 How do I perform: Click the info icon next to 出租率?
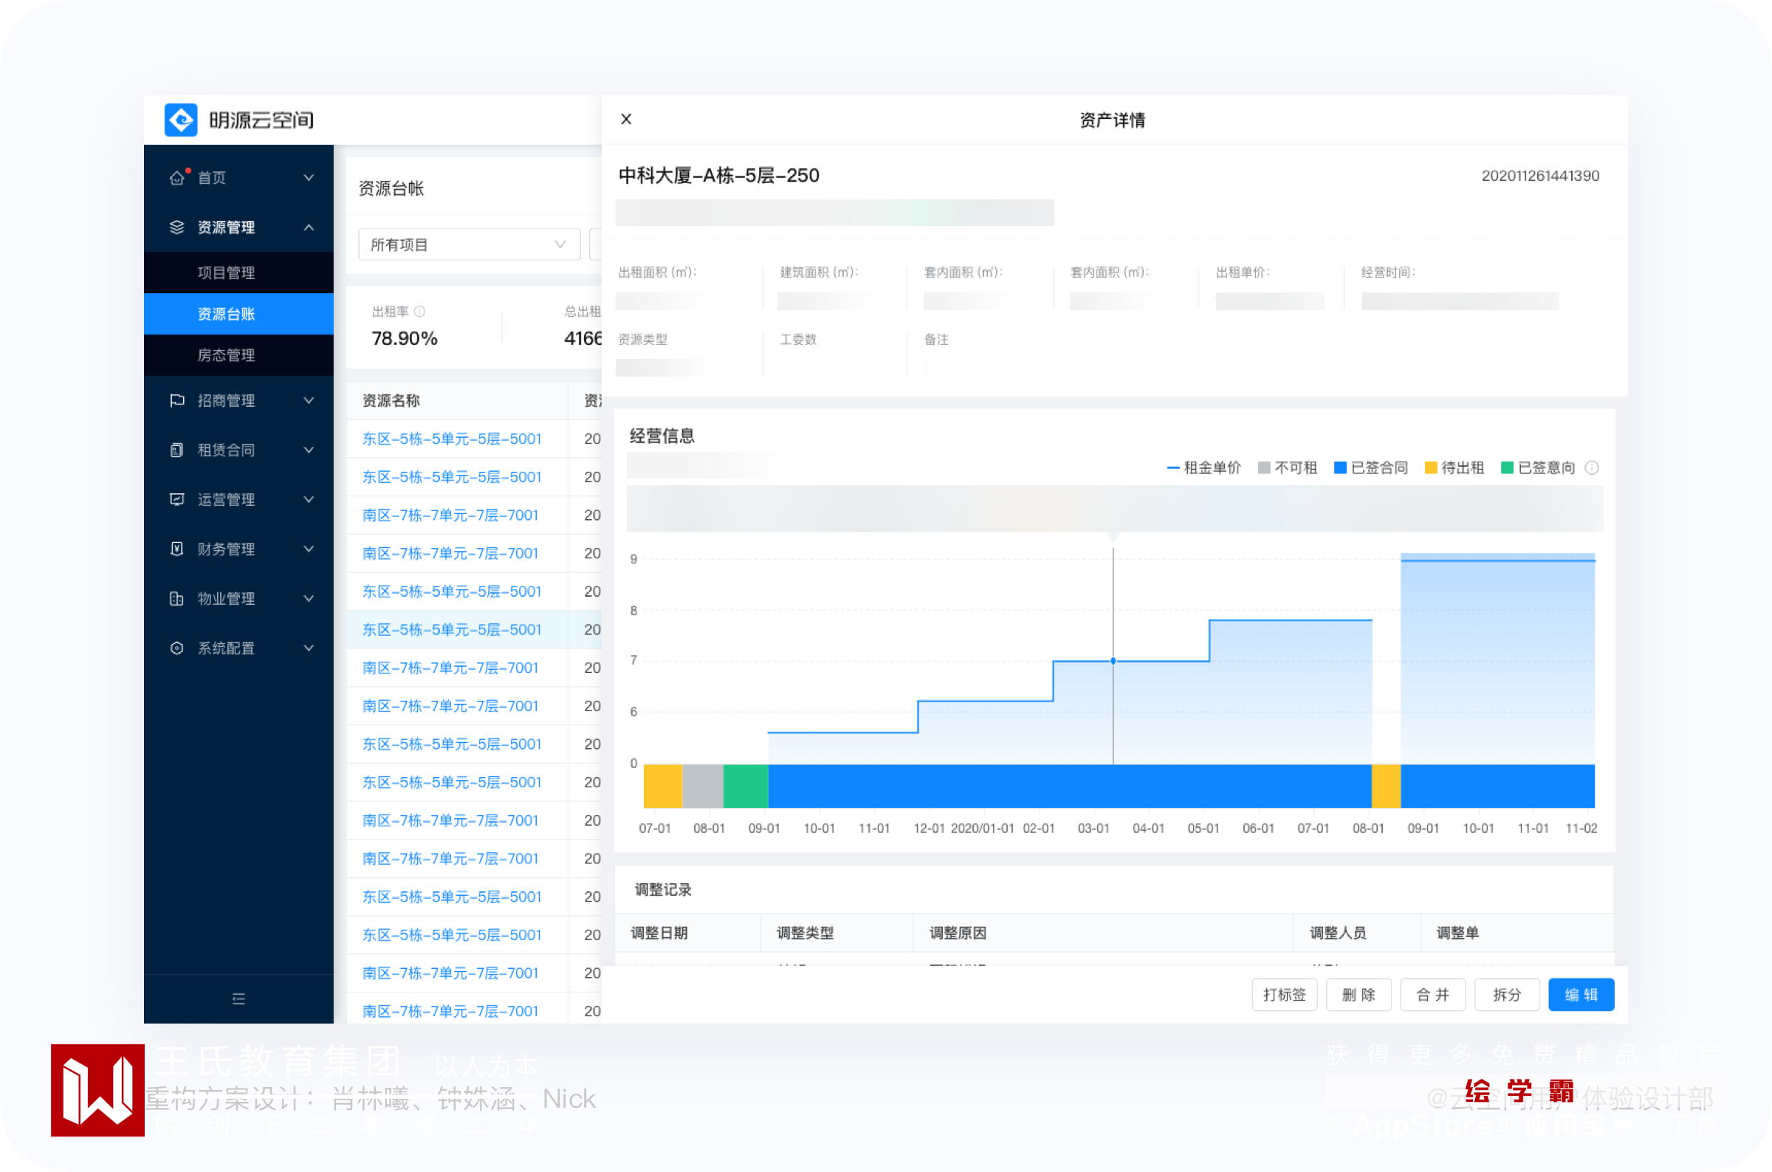[420, 312]
